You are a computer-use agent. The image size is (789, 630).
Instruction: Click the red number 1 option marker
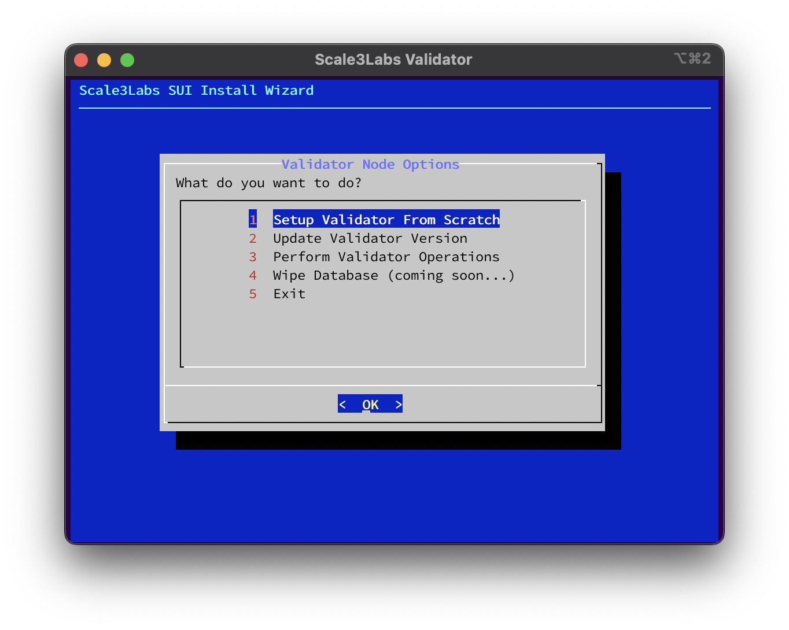[253, 220]
